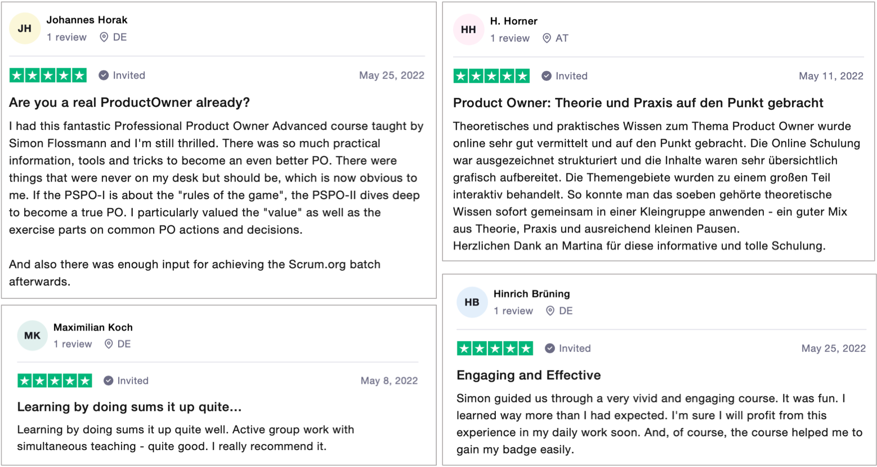Click the HB avatar of Hinrich Brüning
877x467 pixels.
472,302
